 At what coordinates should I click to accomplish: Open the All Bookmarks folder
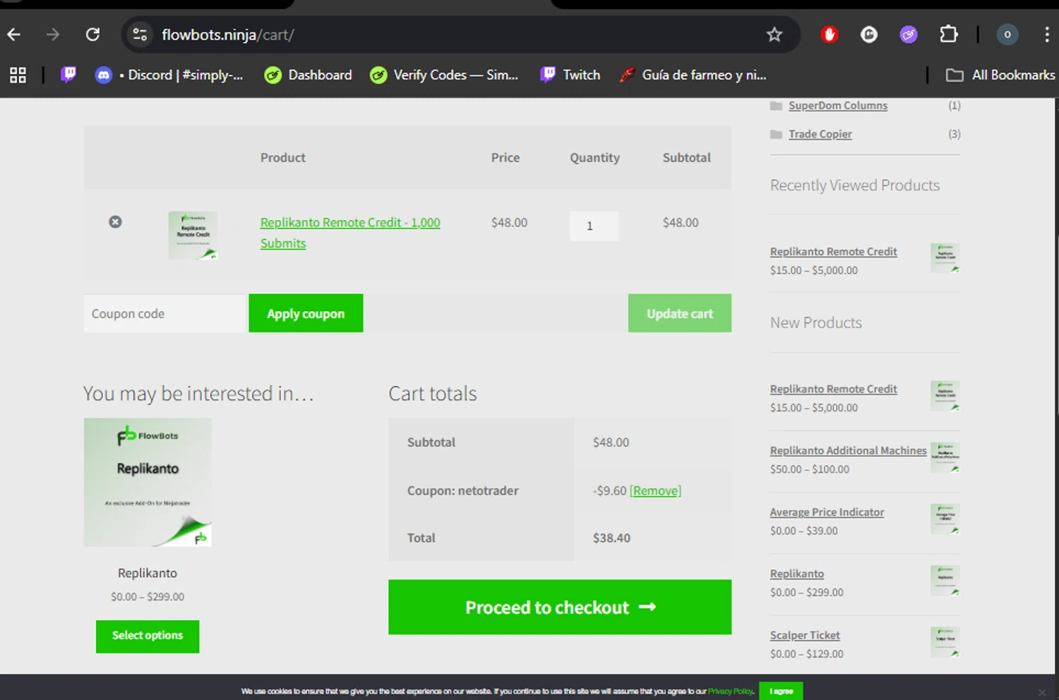(1000, 75)
